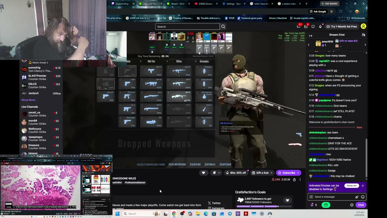Click the Send a message chat box

click(337, 197)
